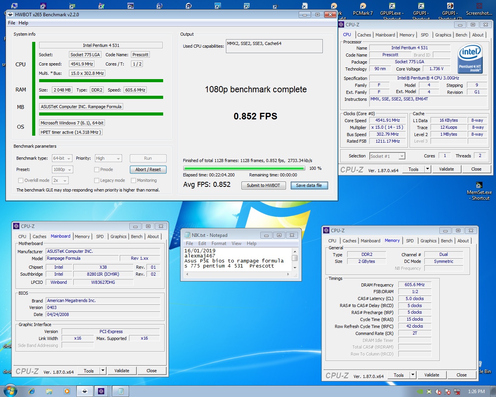The width and height of the screenshot is (496, 397).
Task: Open the Selection Socket #1 dropdown
Action: coord(387,156)
